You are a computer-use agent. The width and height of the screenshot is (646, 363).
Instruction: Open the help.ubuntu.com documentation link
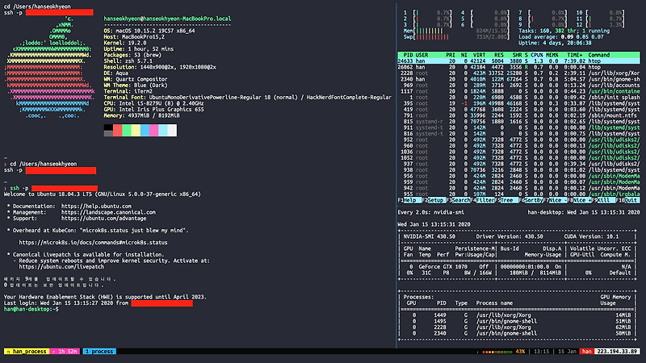[96, 207]
